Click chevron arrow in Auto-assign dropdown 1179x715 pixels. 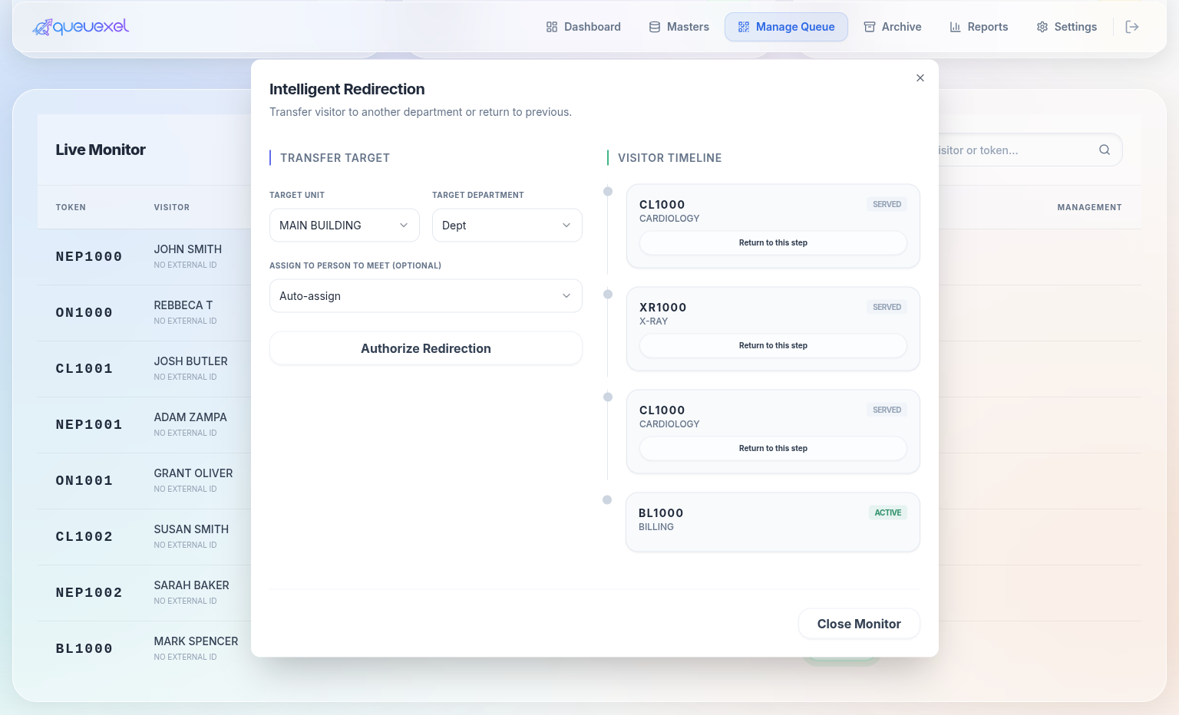566,296
